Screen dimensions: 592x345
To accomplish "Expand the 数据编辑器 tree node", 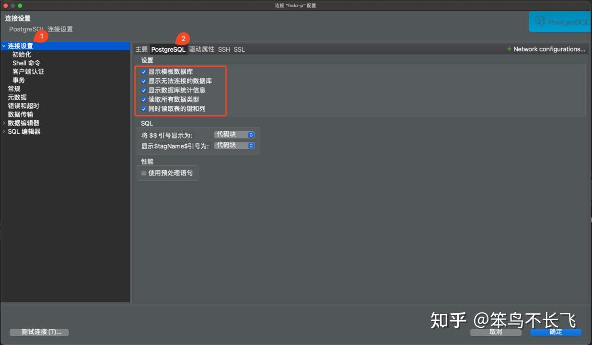I will pyautogui.click(x=4, y=123).
